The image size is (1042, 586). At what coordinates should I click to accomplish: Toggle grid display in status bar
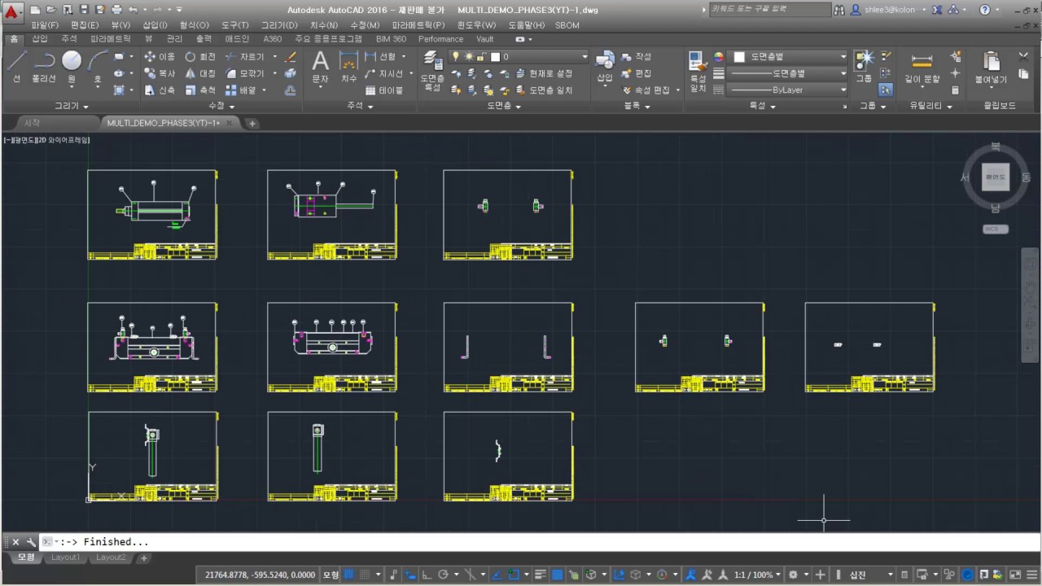348,575
